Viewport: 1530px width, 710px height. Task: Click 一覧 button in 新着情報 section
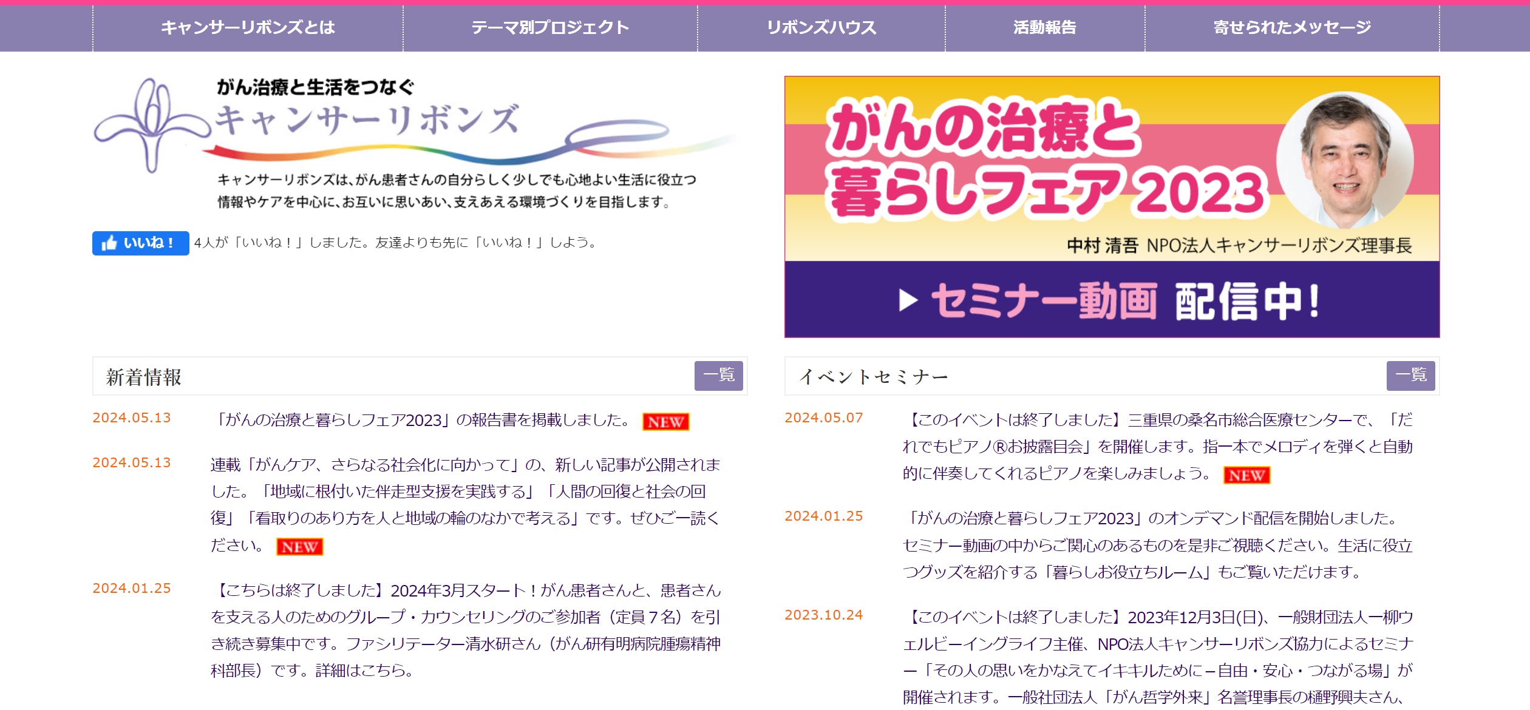pos(718,376)
